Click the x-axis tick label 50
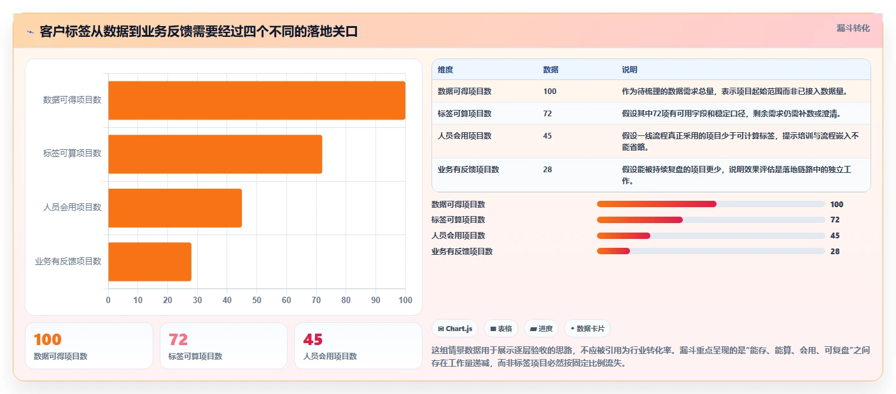Viewport: 896px width, 394px height. click(x=256, y=300)
